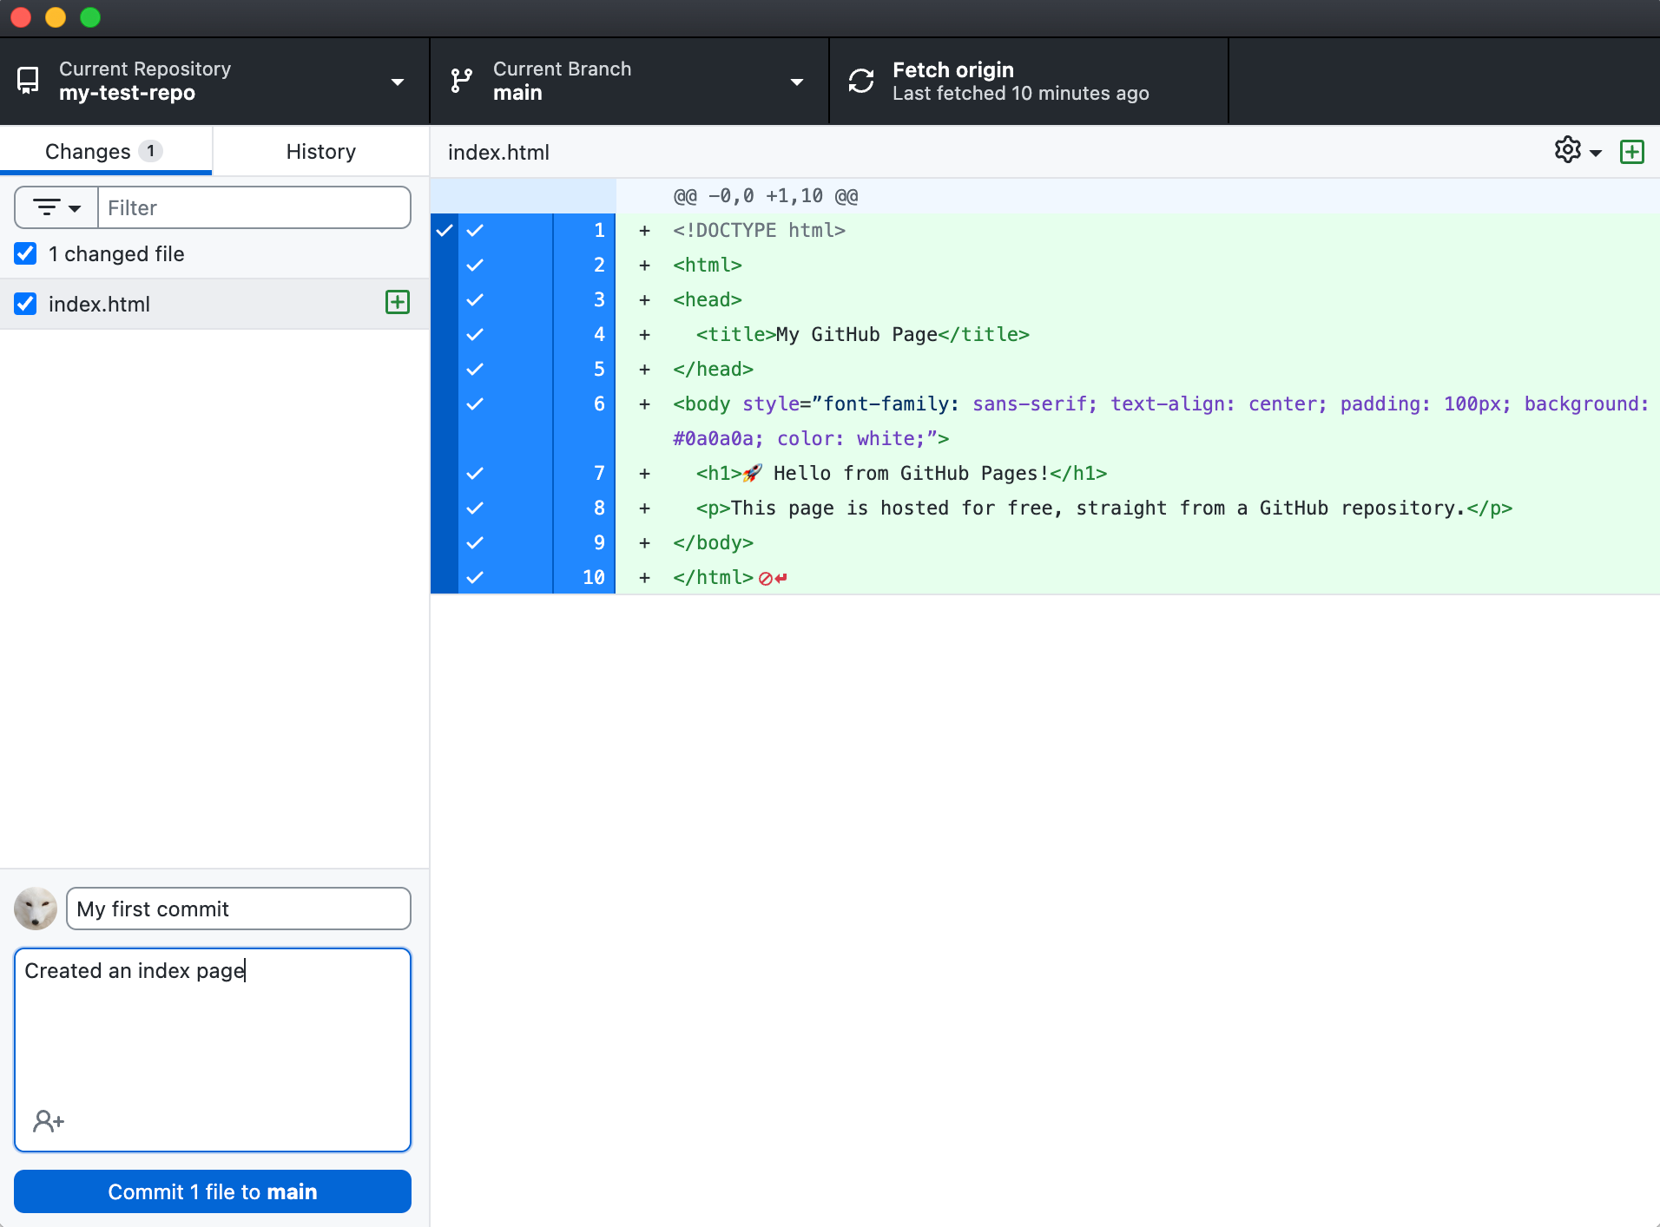Click line number 10 in the gutter

coord(594,577)
